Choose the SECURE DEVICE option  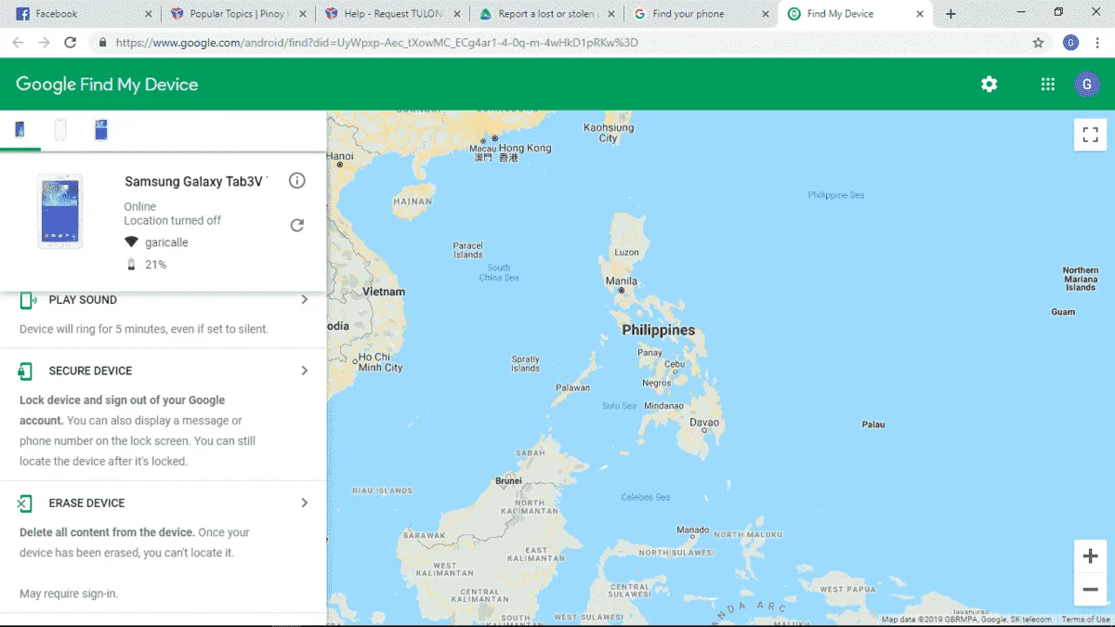pyautogui.click(x=90, y=371)
